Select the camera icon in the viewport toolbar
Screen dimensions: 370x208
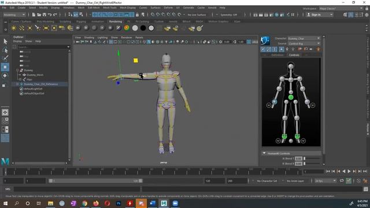click(77, 42)
